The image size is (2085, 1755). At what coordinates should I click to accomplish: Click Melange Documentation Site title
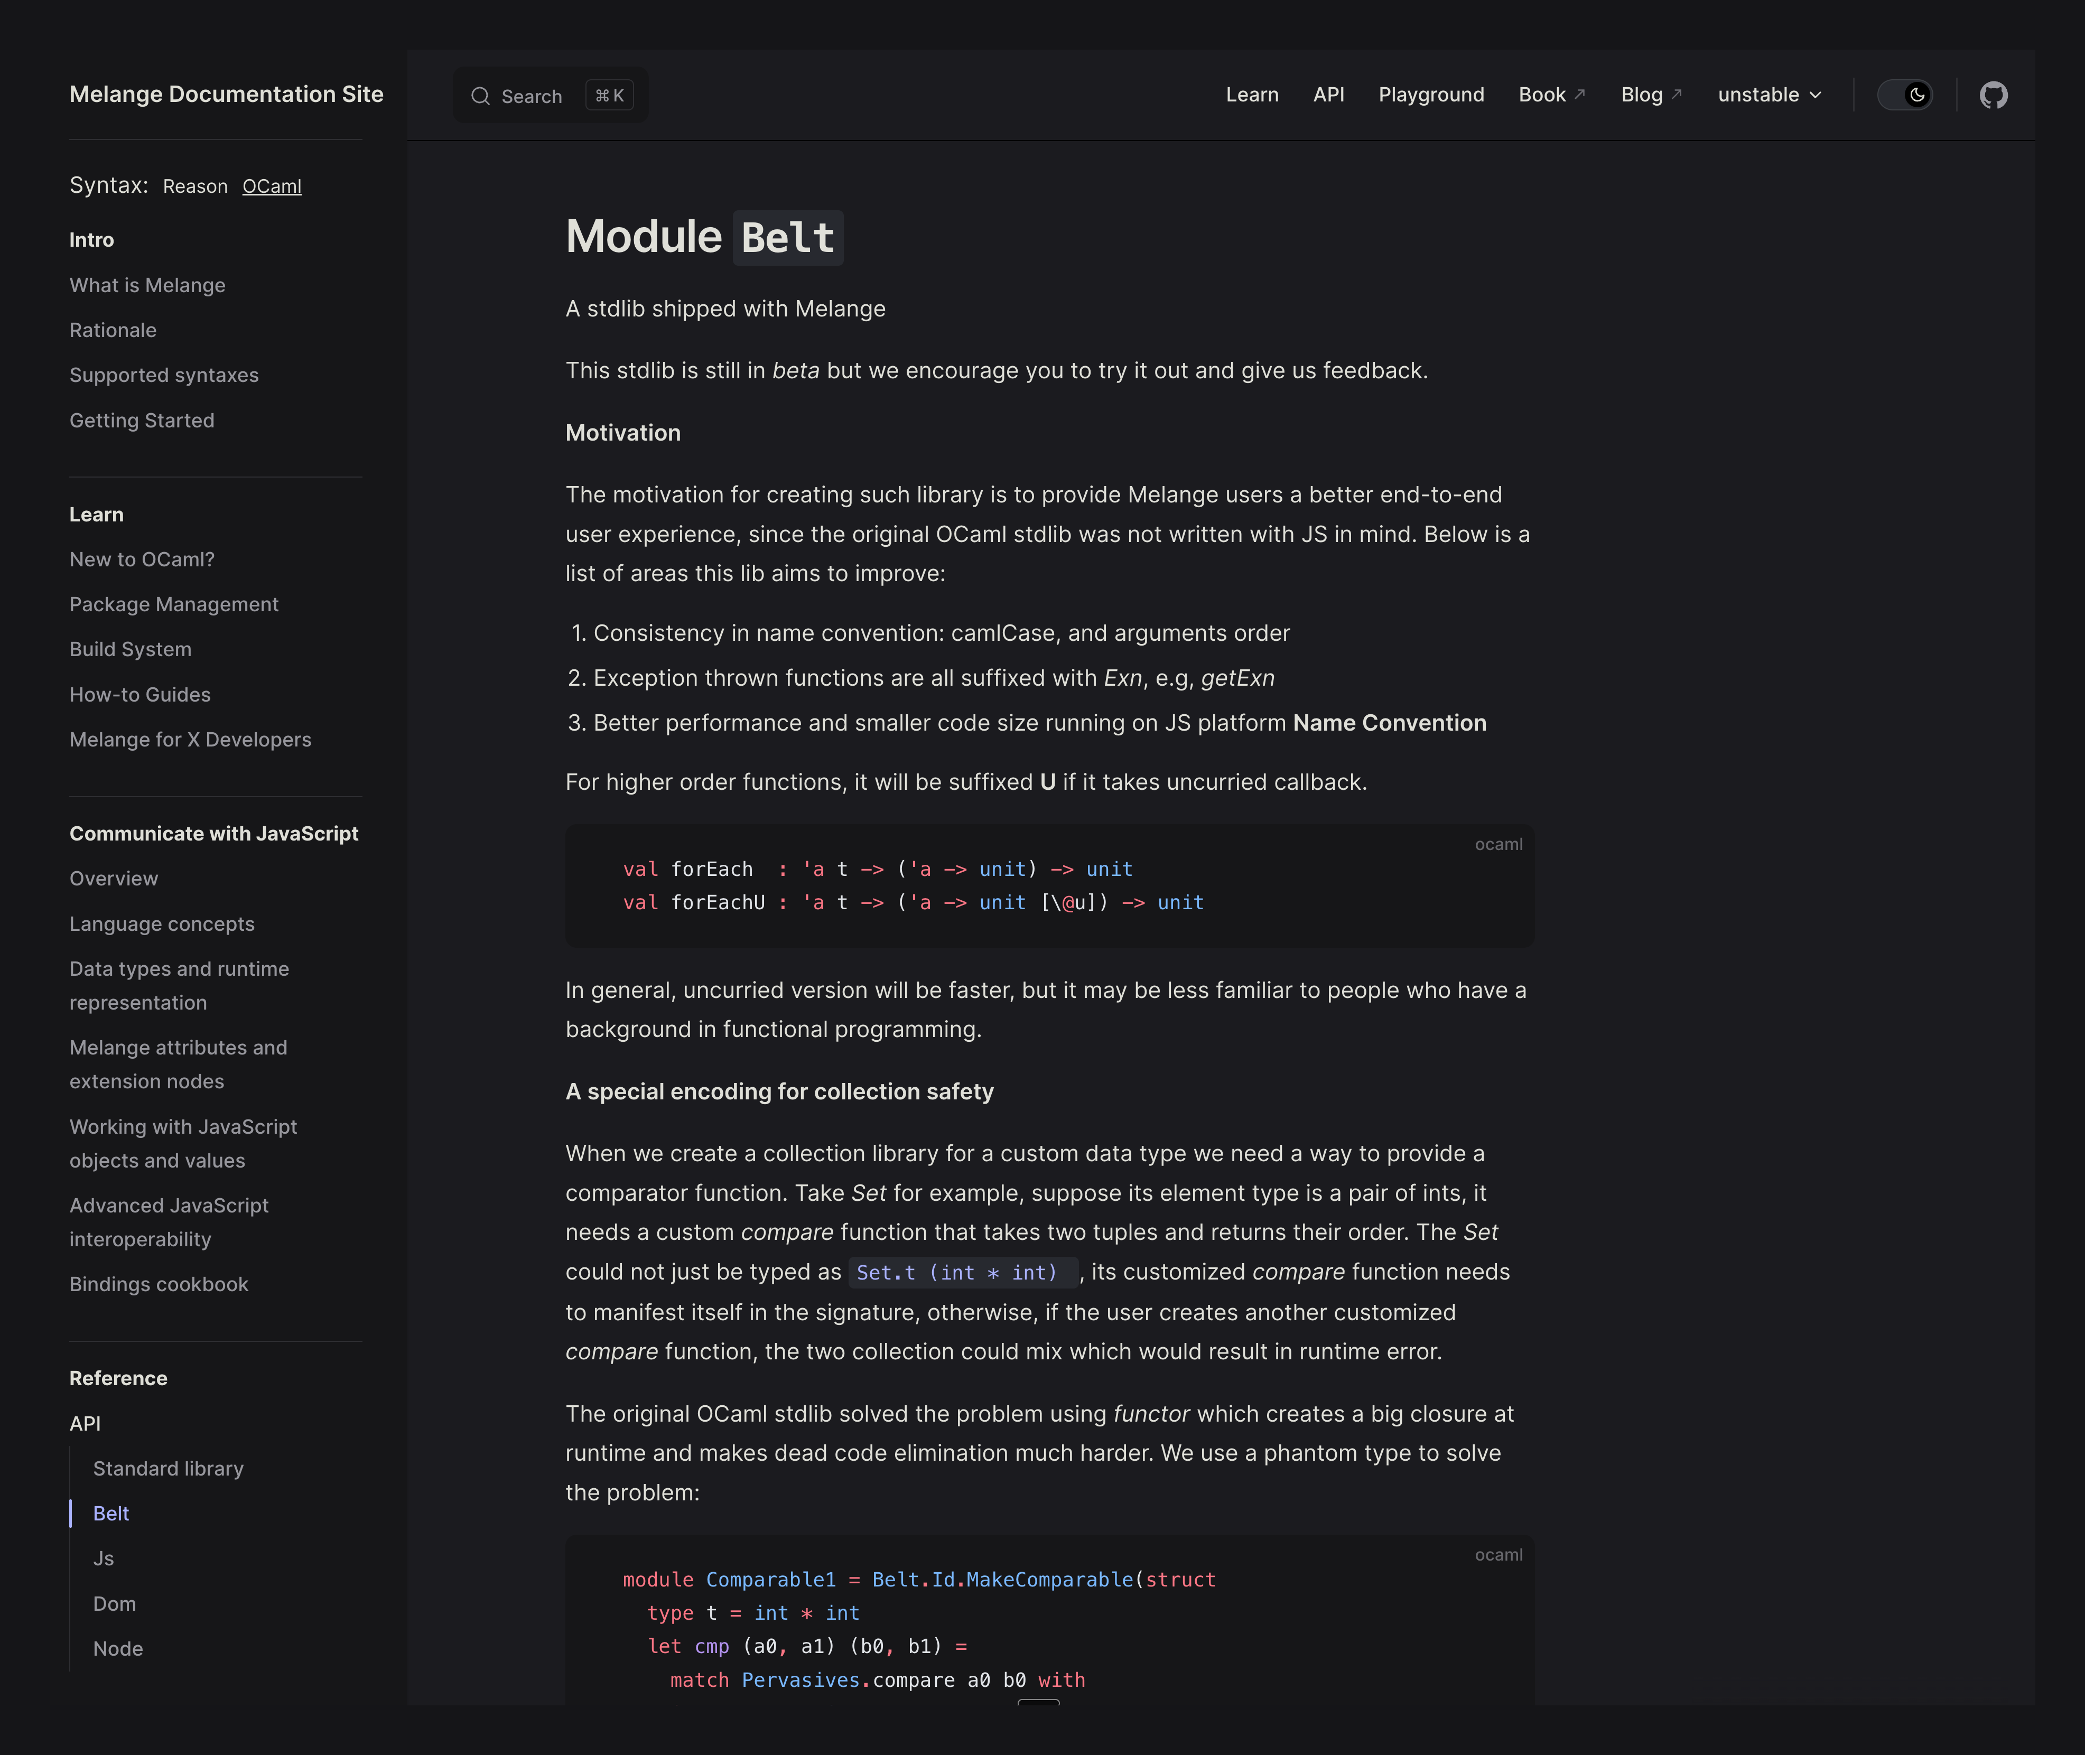pos(226,95)
